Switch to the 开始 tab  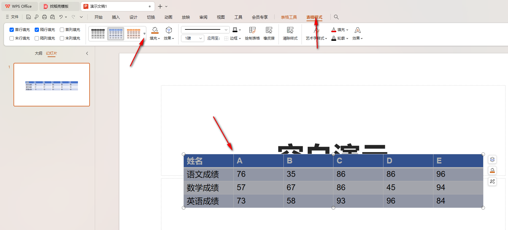point(98,17)
